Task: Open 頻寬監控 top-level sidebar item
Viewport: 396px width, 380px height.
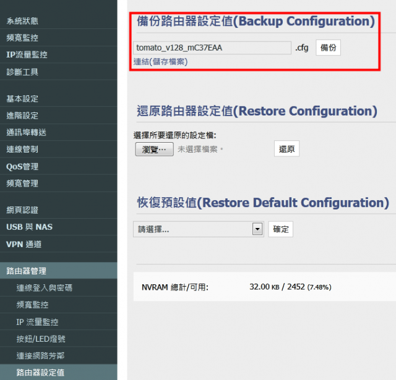Action: [x=58, y=38]
